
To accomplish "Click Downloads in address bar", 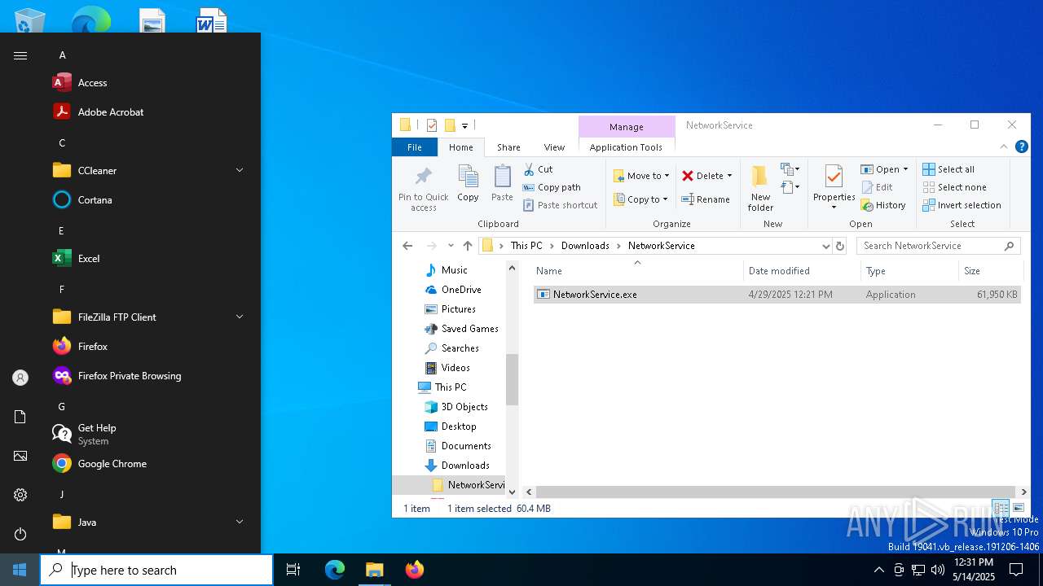I will 585,246.
